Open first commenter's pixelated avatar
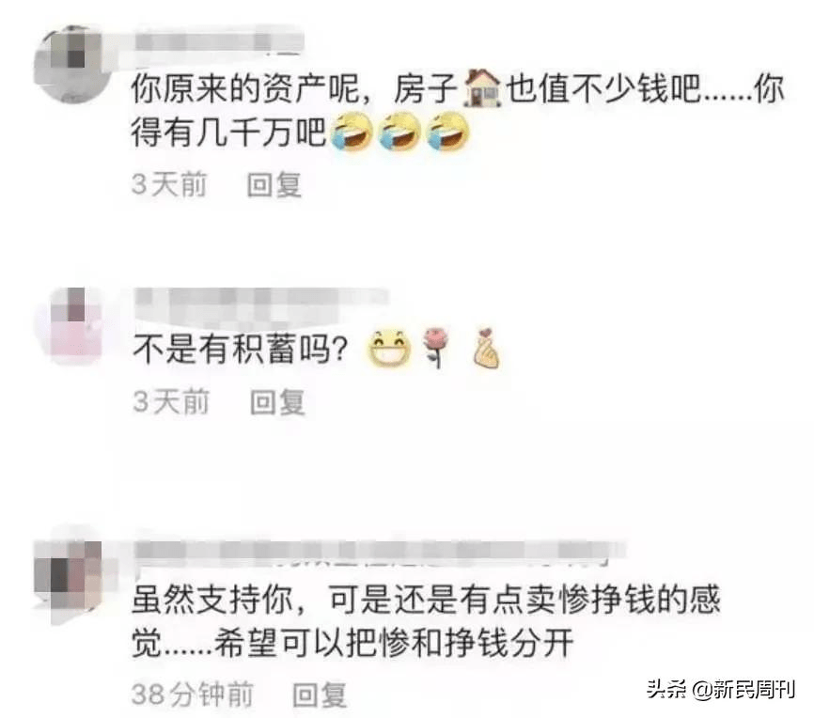814x718 pixels. click(x=71, y=62)
